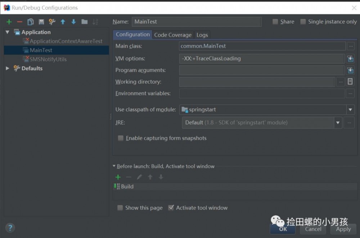Add a new configuration with green plus
The image size is (360, 238).
(9, 22)
